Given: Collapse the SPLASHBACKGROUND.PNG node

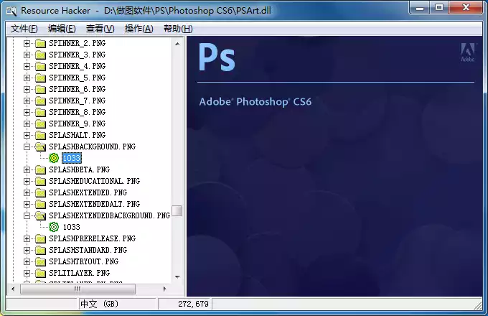Looking at the screenshot, I should pos(27,147).
